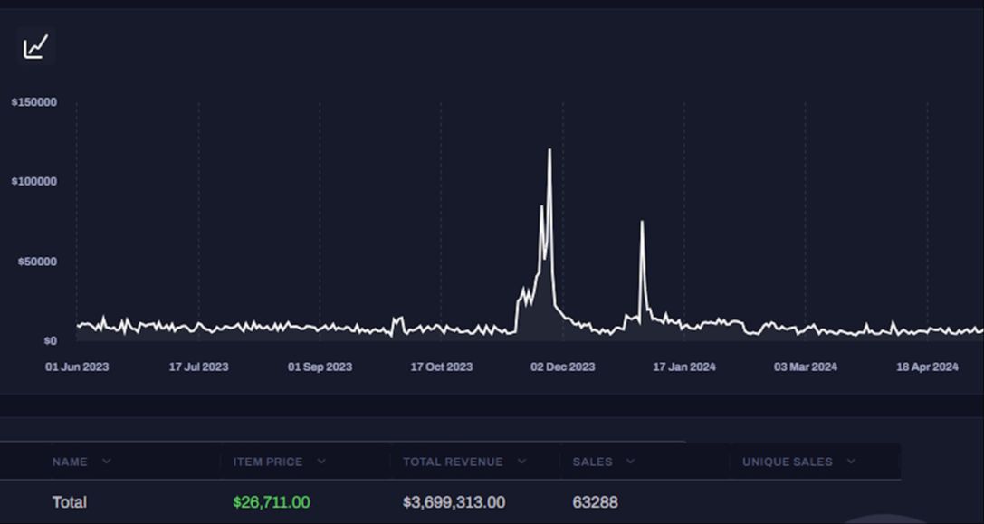Viewport: 984px width, 524px height.
Task: Sort by the SALES column header
Action: [x=592, y=462]
